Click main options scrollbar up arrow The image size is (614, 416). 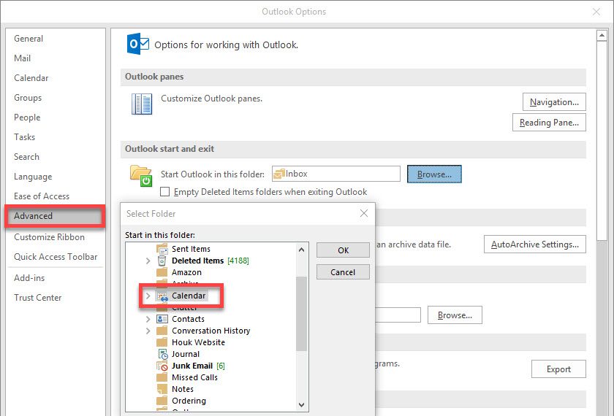[602, 36]
